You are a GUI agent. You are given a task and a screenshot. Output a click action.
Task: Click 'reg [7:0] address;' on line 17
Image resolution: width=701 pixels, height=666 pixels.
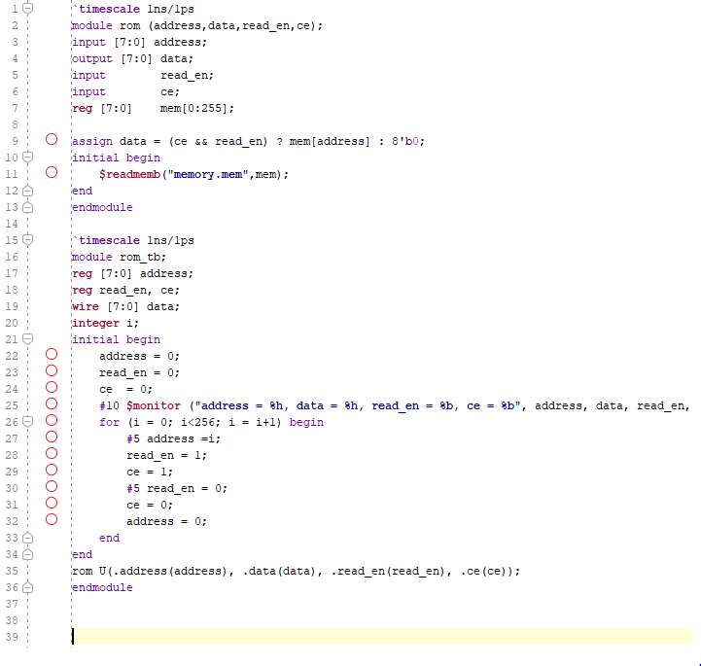point(132,273)
